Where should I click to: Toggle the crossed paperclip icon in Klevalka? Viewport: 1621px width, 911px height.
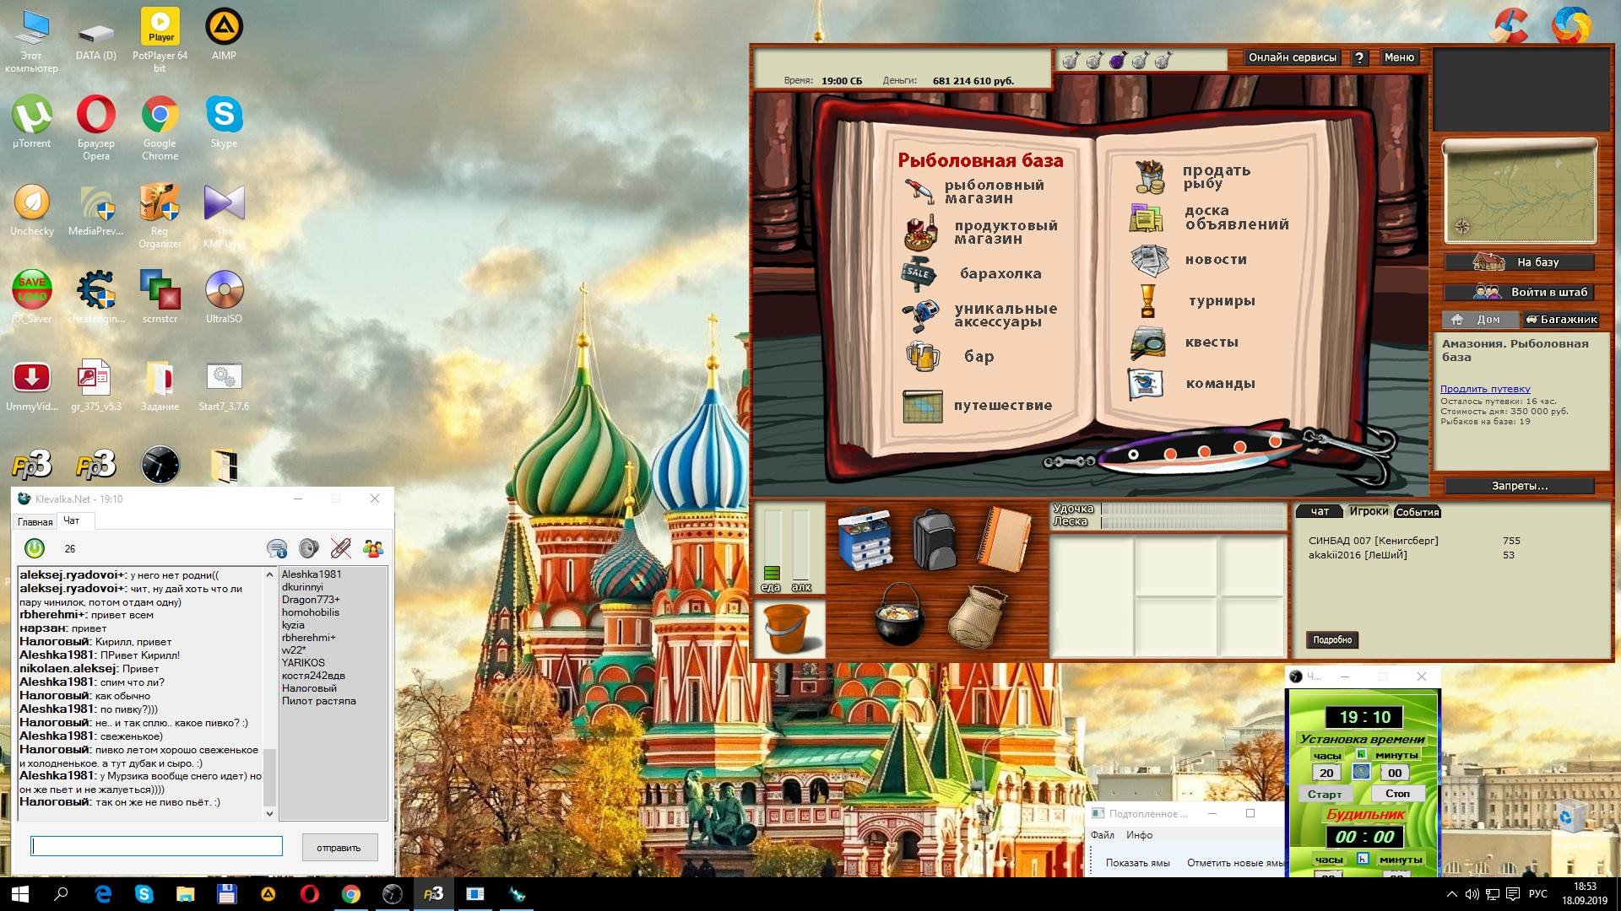(x=341, y=548)
